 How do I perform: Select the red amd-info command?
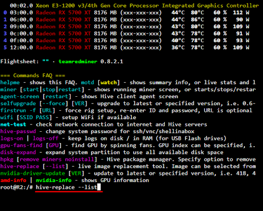tap(13, 180)
